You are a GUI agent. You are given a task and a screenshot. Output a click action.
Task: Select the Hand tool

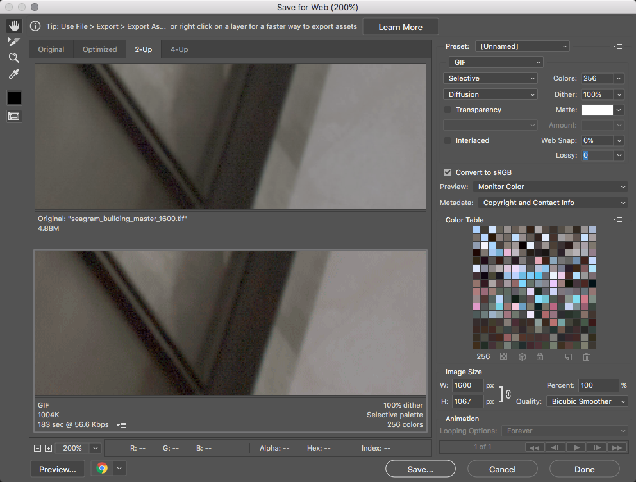coord(14,26)
